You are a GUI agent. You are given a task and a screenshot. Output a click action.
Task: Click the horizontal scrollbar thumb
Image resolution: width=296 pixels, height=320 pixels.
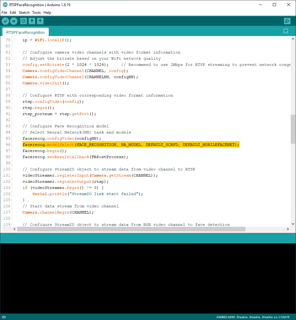coord(131,229)
